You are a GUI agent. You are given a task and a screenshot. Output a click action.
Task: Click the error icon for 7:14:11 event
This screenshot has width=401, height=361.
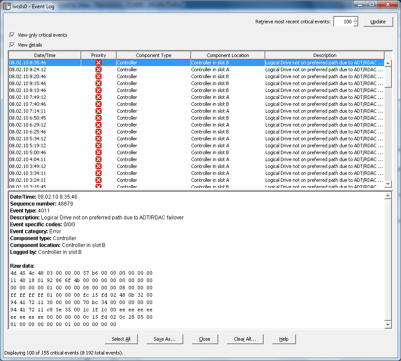pos(99,111)
